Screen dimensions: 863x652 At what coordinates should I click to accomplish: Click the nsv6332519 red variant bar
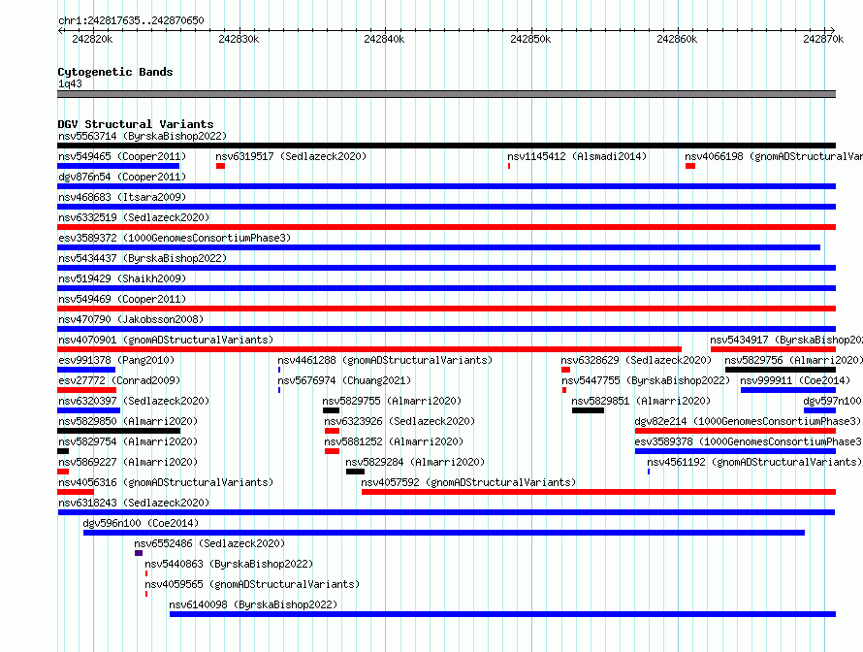tap(446, 227)
